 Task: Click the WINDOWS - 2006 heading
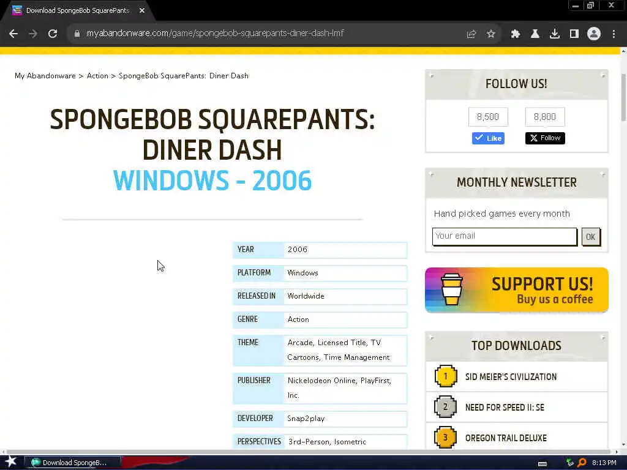click(212, 181)
